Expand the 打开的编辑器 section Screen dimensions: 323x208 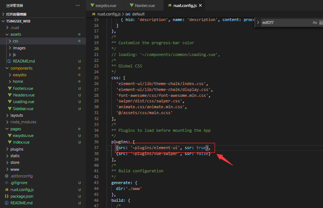(x=3, y=14)
